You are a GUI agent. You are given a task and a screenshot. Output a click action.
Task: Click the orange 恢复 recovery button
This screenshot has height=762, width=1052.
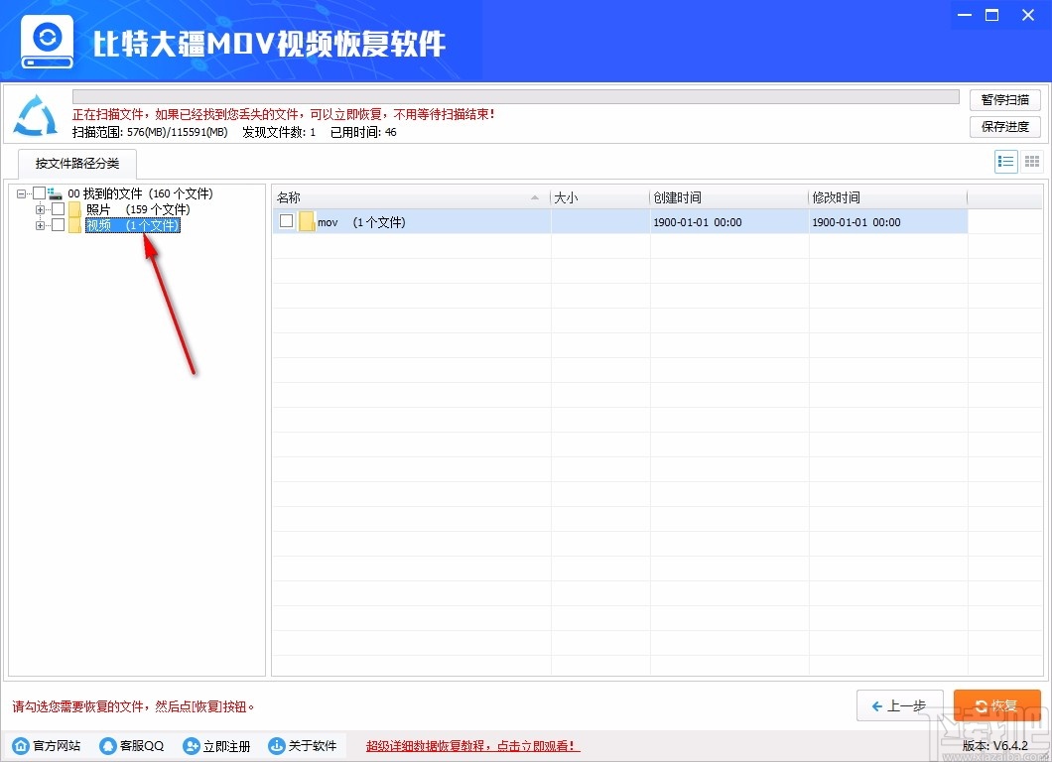point(996,705)
